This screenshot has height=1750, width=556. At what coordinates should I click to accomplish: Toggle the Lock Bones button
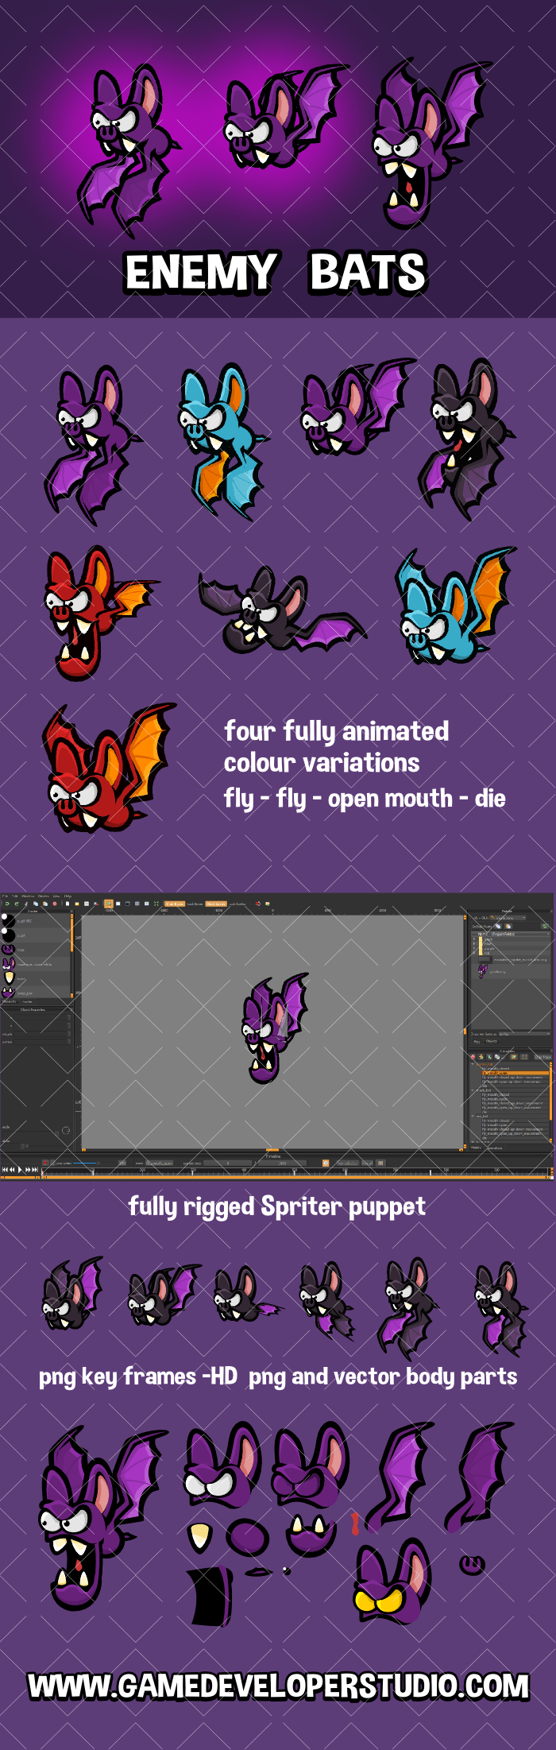(x=195, y=904)
